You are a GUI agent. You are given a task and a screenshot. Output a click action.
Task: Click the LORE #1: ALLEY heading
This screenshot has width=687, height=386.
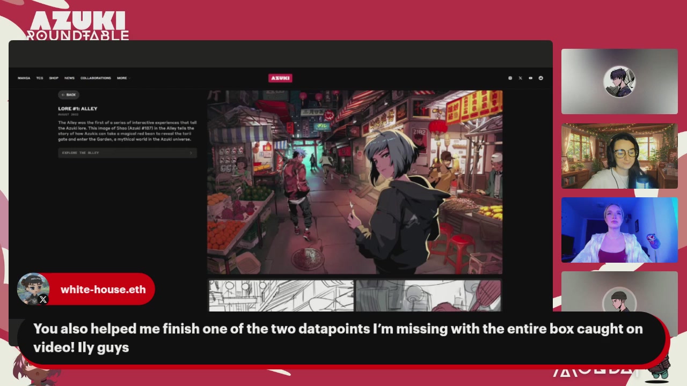click(x=78, y=109)
